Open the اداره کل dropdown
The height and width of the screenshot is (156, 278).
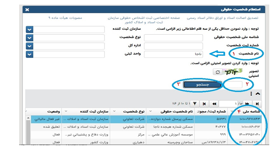[x=30, y=46]
